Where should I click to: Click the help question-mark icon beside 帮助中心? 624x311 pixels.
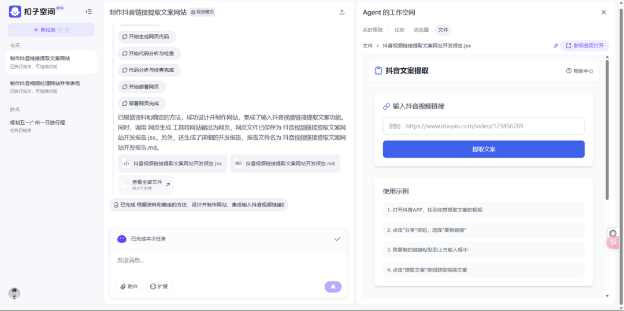click(x=569, y=71)
